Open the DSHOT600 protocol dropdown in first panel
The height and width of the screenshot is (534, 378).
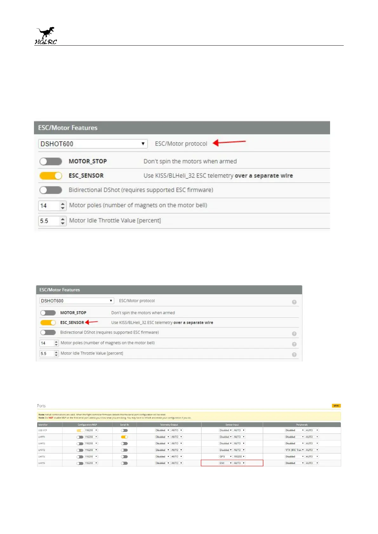coord(93,144)
